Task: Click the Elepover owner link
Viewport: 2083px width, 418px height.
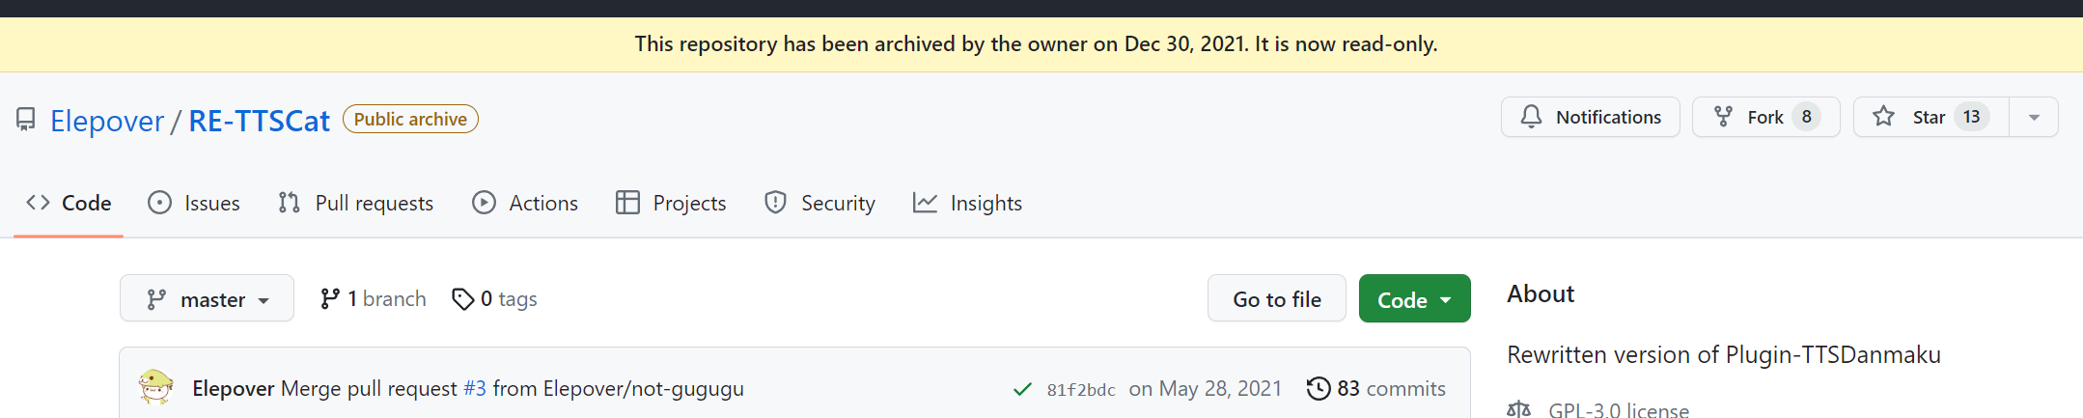Action: (x=107, y=121)
